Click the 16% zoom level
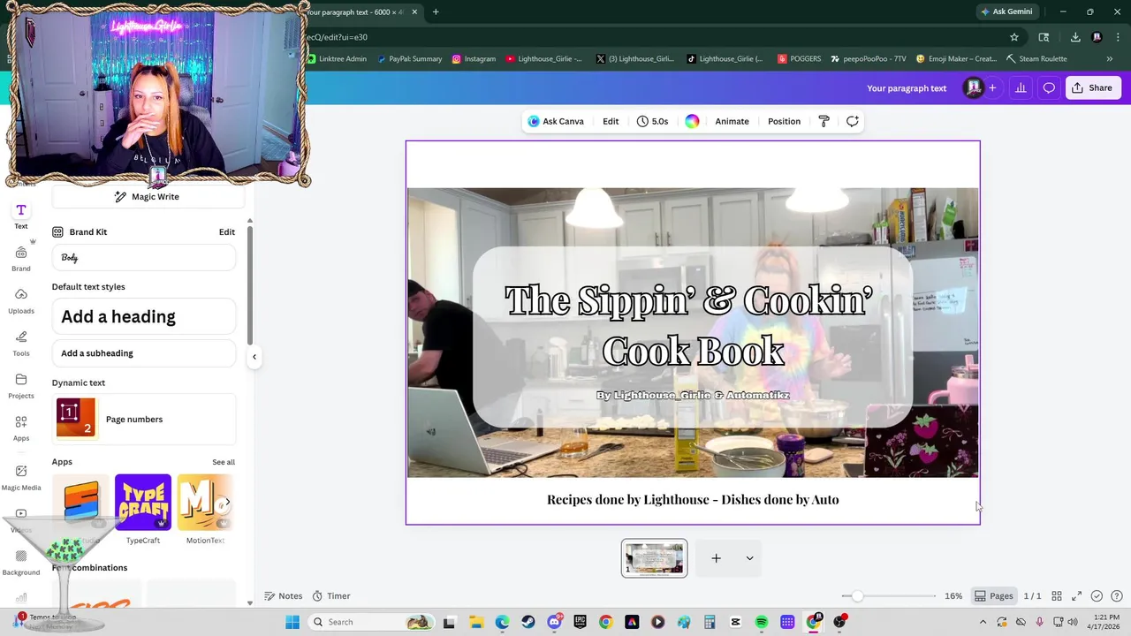Image resolution: width=1131 pixels, height=636 pixels. click(953, 596)
